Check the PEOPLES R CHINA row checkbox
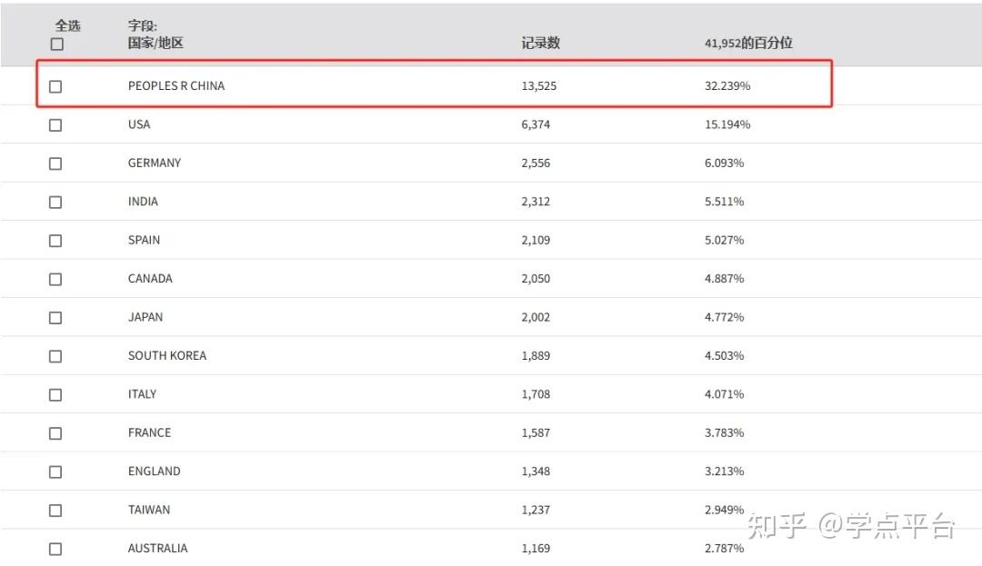 point(55,86)
